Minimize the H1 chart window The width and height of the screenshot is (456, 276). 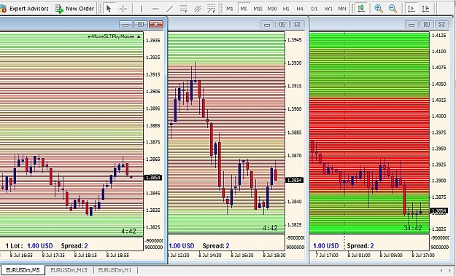point(411,24)
